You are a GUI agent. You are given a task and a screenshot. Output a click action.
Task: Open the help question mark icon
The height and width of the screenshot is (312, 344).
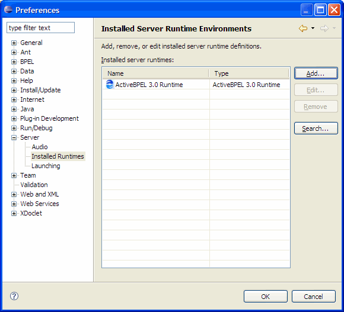[x=14, y=296]
